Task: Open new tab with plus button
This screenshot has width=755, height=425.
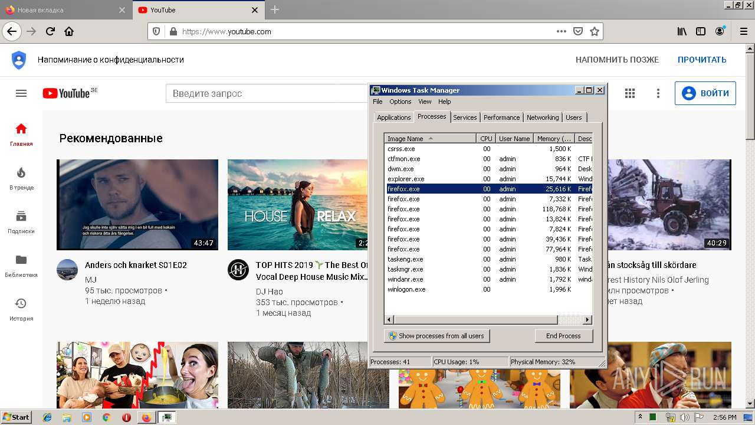Action: [275, 10]
